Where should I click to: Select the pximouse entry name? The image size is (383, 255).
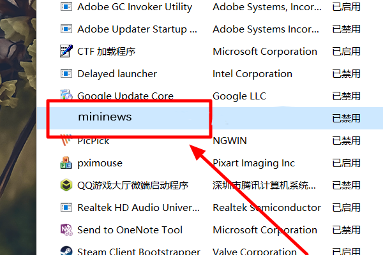(100, 163)
